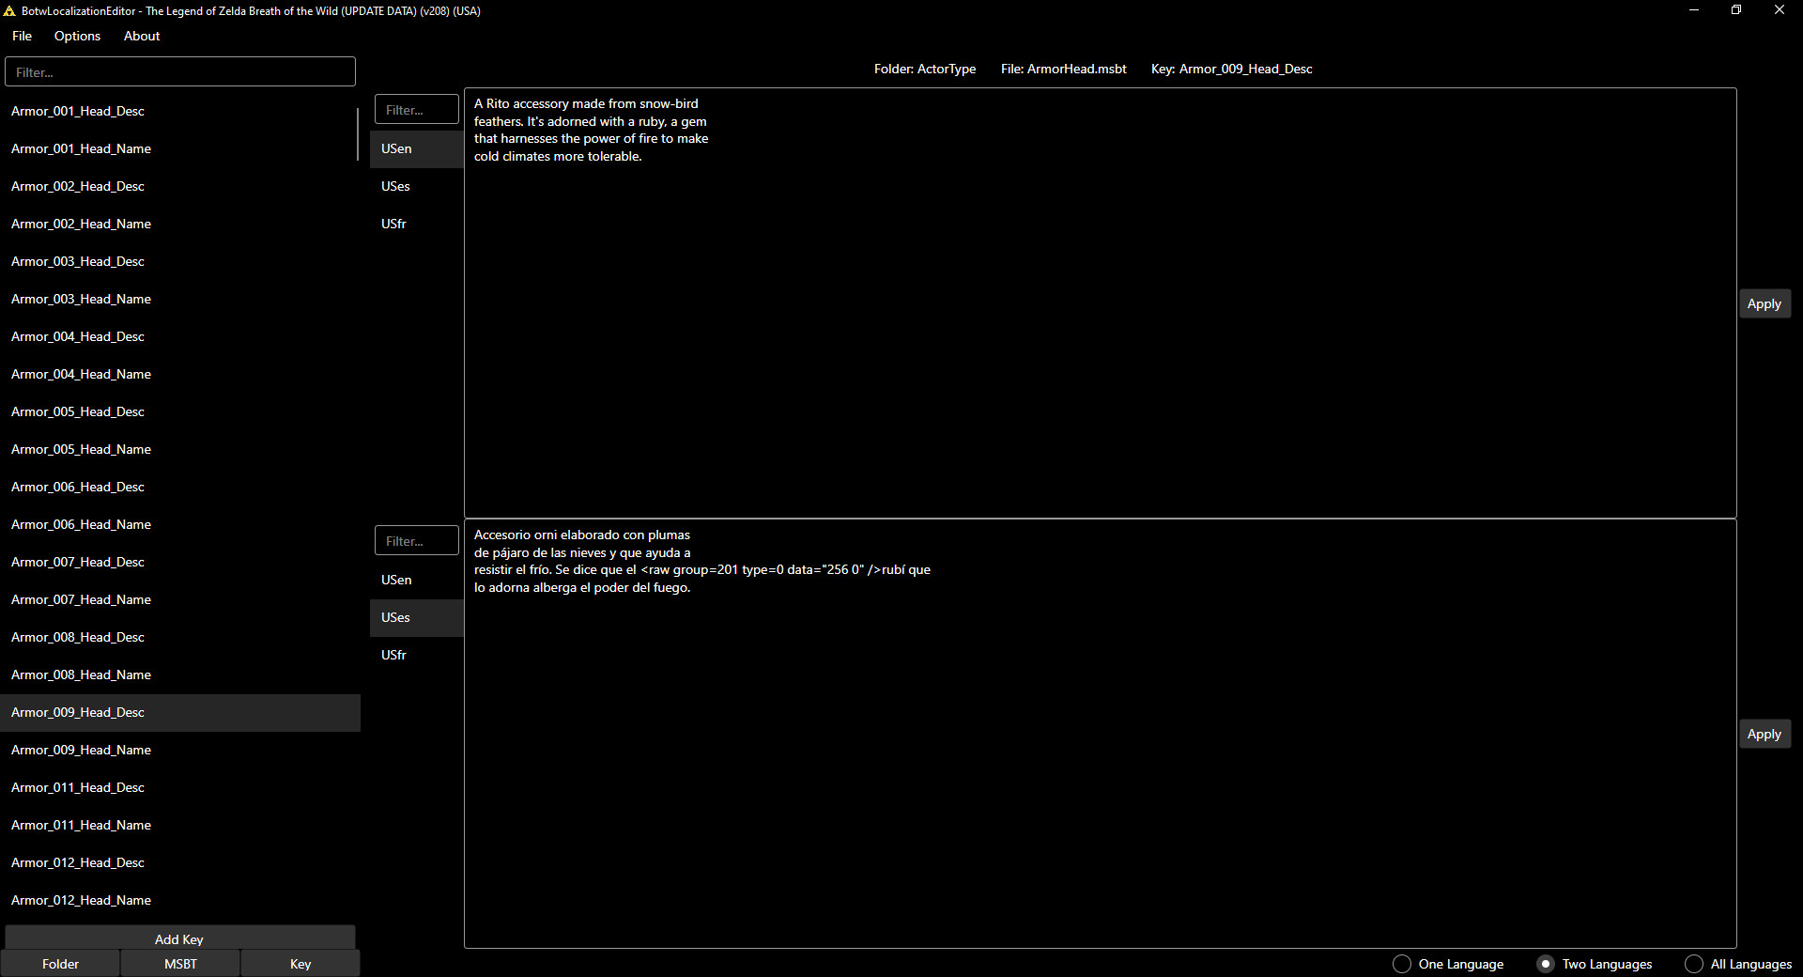
Task: Click the 'File: ArmorHead.msbt' header label
Action: (x=1063, y=69)
